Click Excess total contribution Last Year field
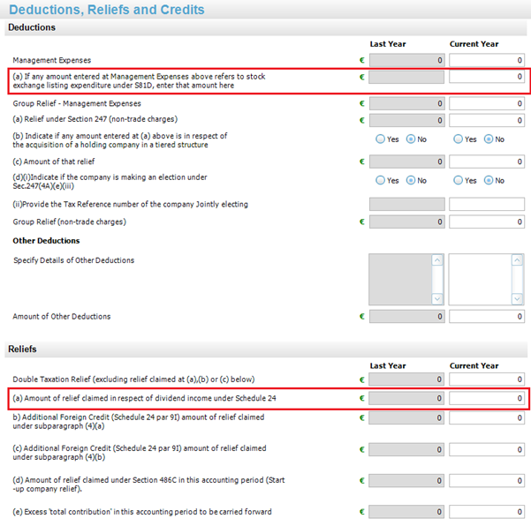 coord(406,512)
